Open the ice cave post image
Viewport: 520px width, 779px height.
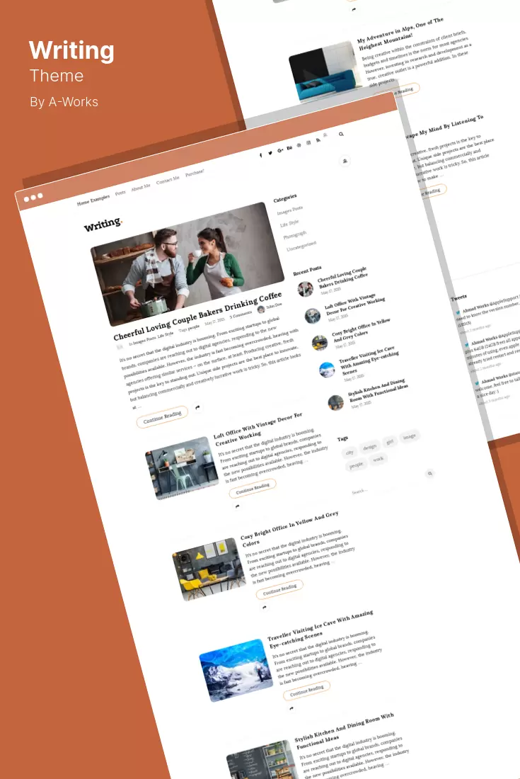[236, 670]
